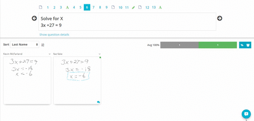Open the first page icon in navigation
The height and width of the screenshot is (121, 254).
point(41,7)
